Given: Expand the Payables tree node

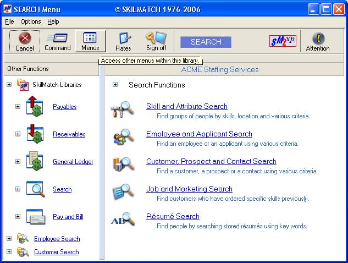Looking at the screenshot, I should (x=18, y=106).
